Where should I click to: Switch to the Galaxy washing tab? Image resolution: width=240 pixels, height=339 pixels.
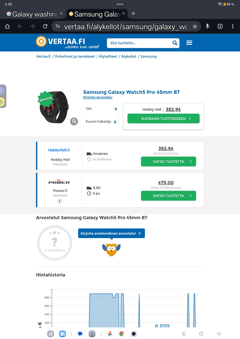click(32, 14)
